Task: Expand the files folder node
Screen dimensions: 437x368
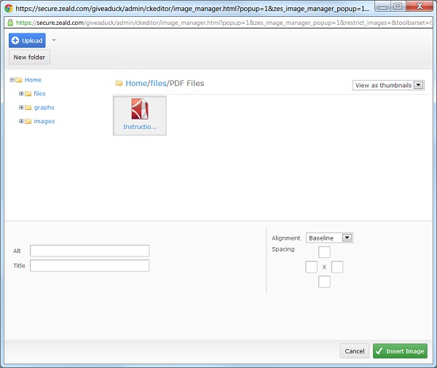Action: point(21,93)
